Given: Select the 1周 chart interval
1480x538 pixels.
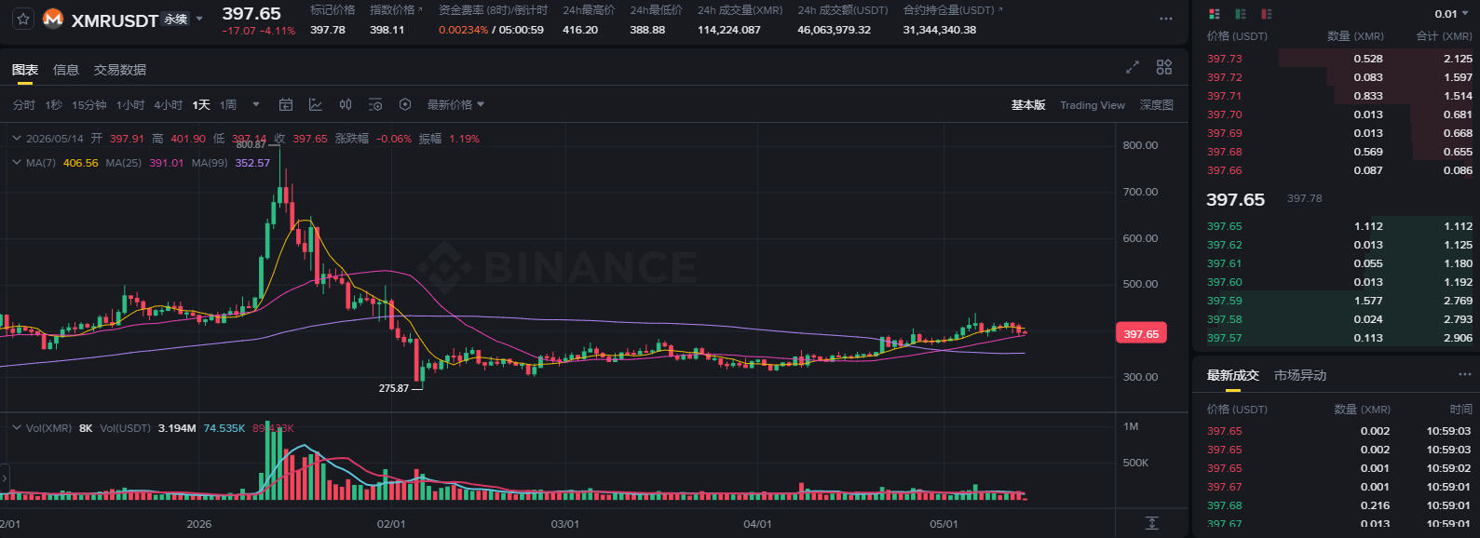Looking at the screenshot, I should coord(228,105).
